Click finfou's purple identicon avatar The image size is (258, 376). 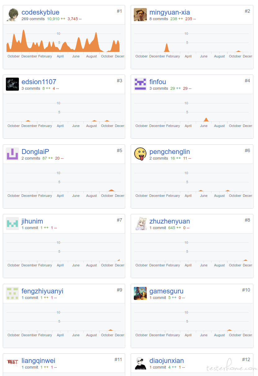click(x=140, y=84)
